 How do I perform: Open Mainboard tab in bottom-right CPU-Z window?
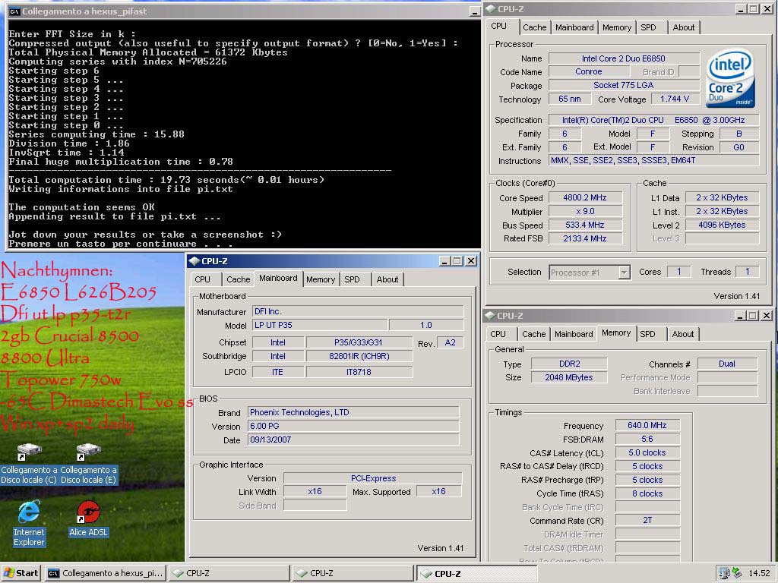click(574, 334)
